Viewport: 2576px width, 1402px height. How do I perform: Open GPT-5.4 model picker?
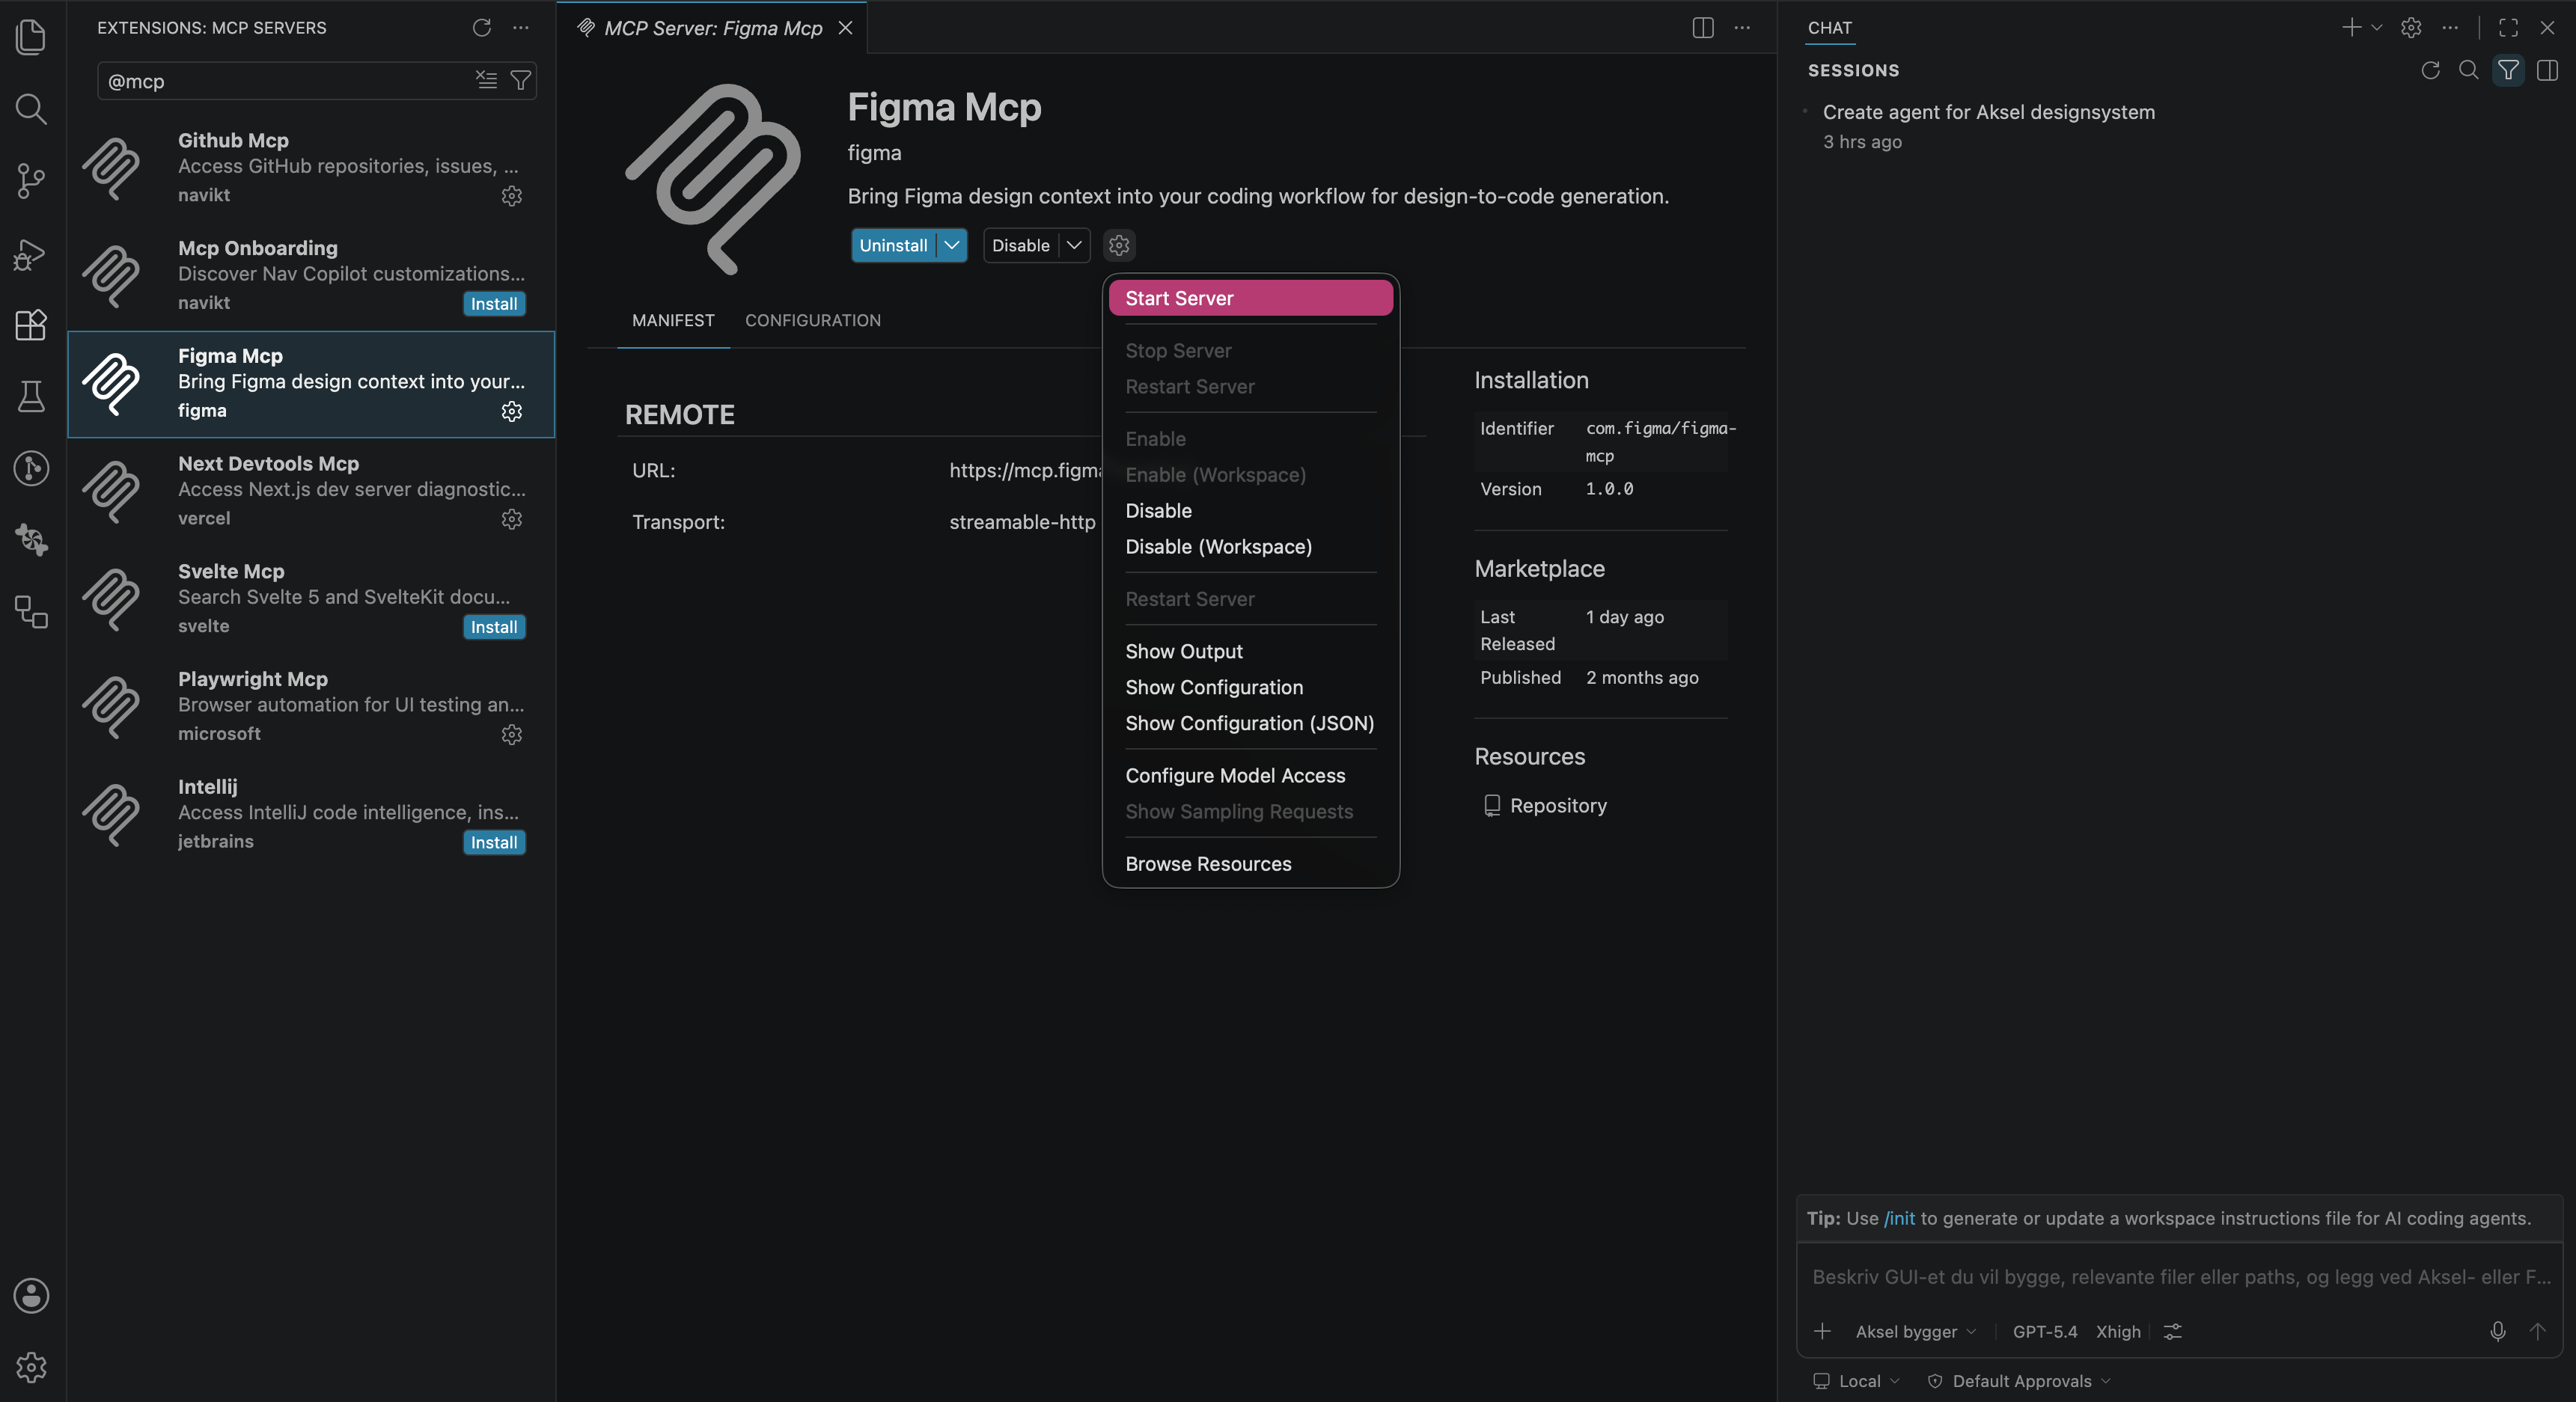(2044, 1331)
